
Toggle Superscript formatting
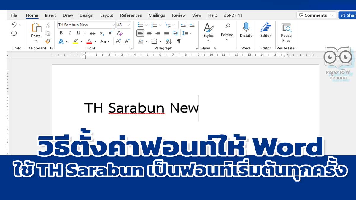pyautogui.click(x=110, y=33)
